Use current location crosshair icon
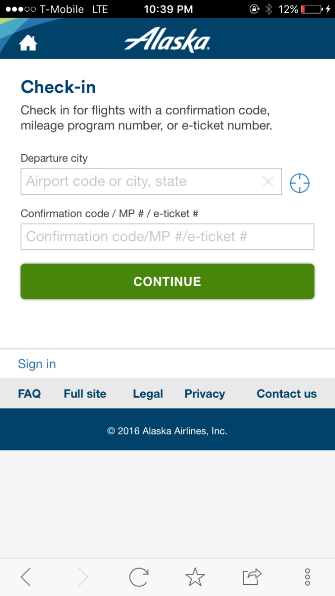 pos(300,183)
